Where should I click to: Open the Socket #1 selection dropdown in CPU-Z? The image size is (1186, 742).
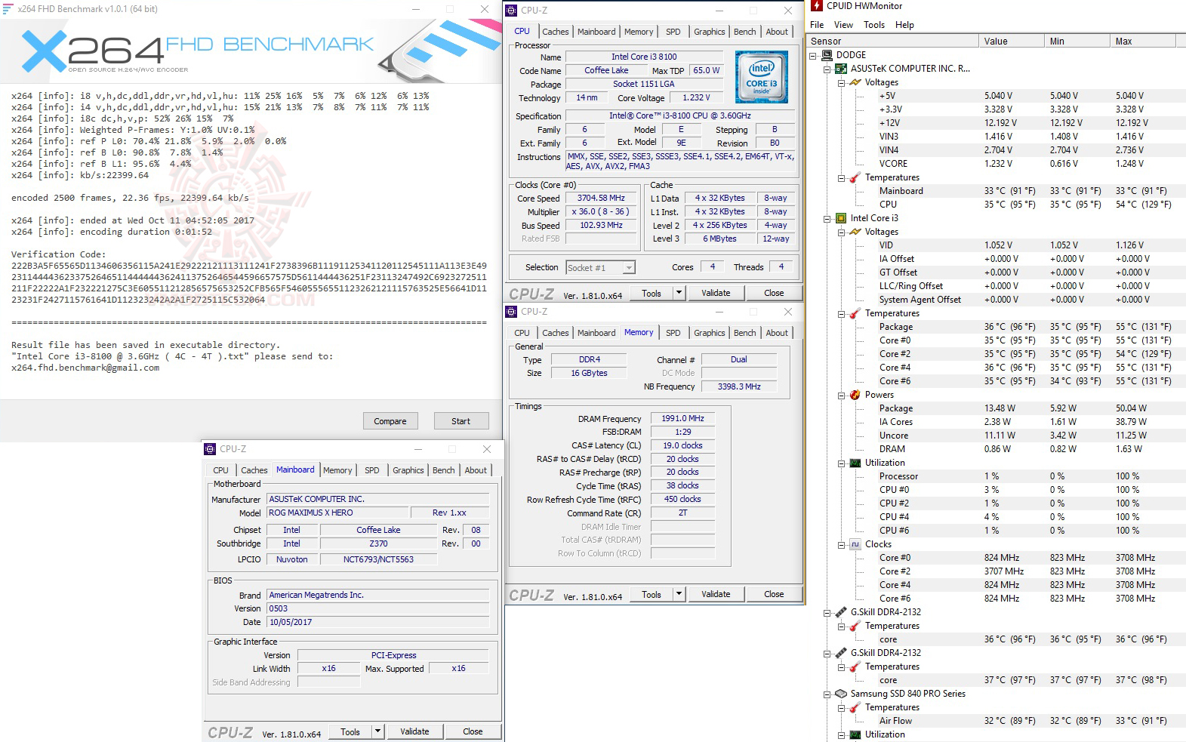[629, 267]
